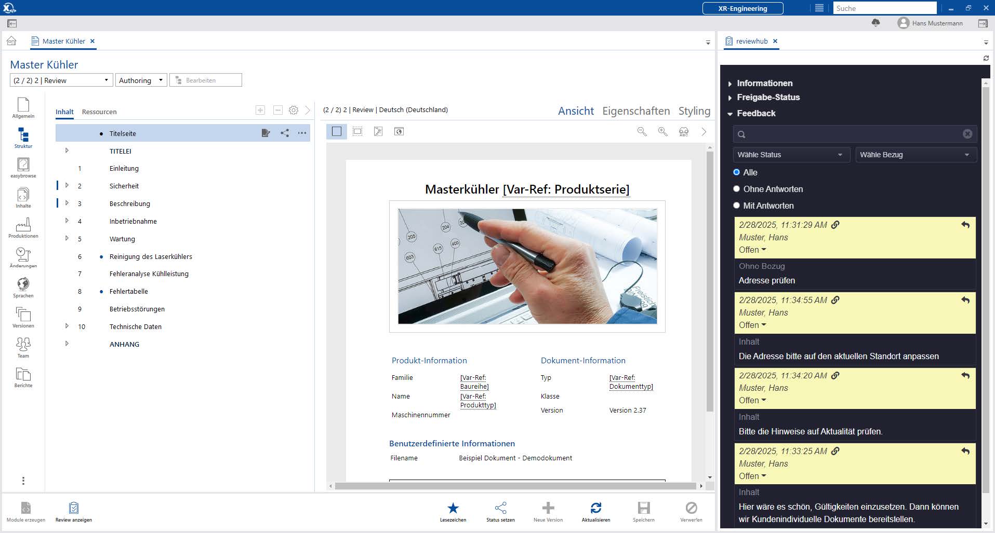This screenshot has height=533, width=995.
Task: Click share icon on Titelseite row
Action: (x=285, y=133)
